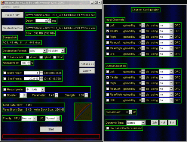187x142 pixels.
Task: Open the Booster type dropdown
Action: 23,95
